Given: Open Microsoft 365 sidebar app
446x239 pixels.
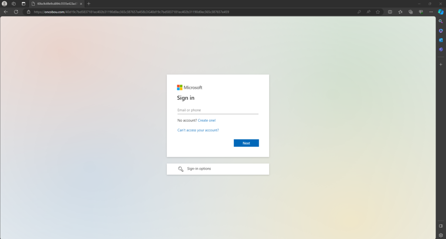Looking at the screenshot, I should tap(441, 31).
